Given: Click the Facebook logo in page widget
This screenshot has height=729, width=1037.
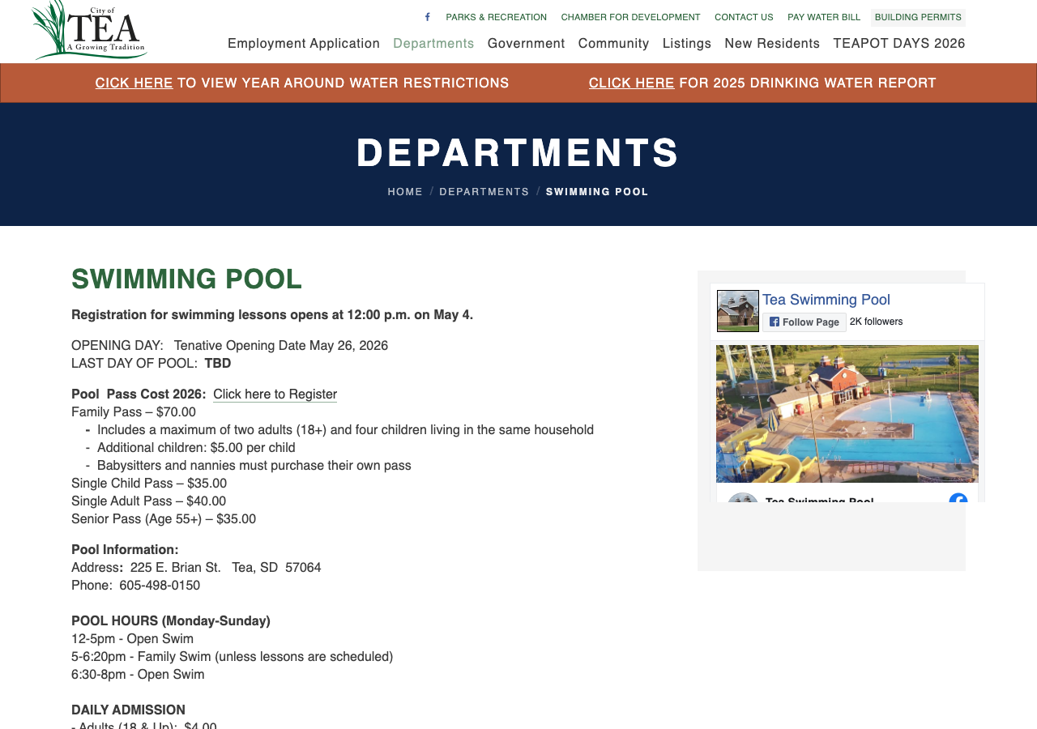Looking at the screenshot, I should [x=958, y=498].
